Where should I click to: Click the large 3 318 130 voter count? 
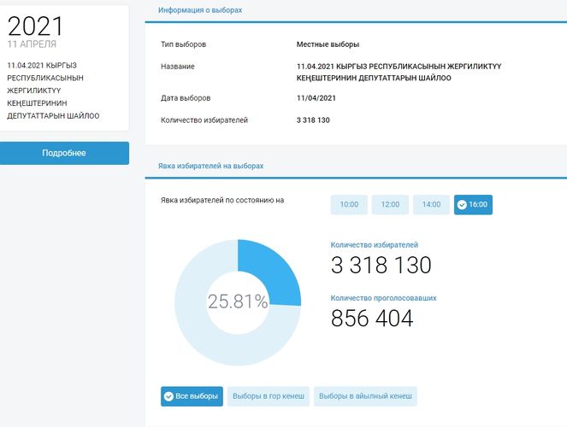point(381,265)
